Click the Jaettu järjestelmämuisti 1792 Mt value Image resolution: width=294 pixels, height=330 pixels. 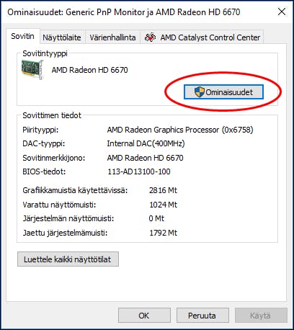163,233
